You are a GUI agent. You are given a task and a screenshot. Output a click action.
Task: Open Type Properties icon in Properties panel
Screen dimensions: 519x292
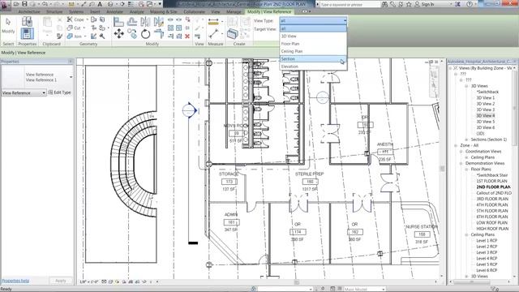27,22
